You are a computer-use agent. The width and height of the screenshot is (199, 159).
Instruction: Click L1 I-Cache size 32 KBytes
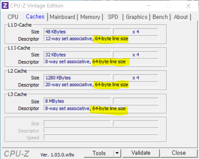(78, 54)
